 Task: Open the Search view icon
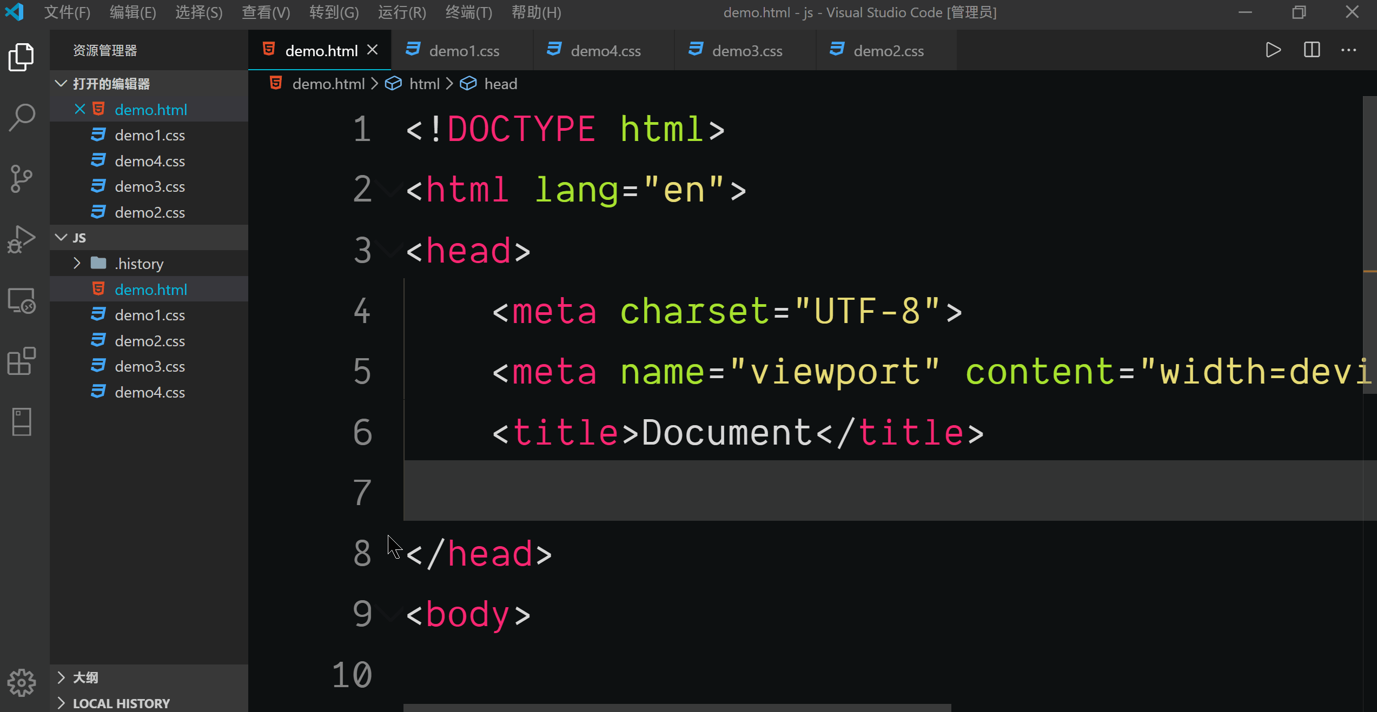pos(22,117)
